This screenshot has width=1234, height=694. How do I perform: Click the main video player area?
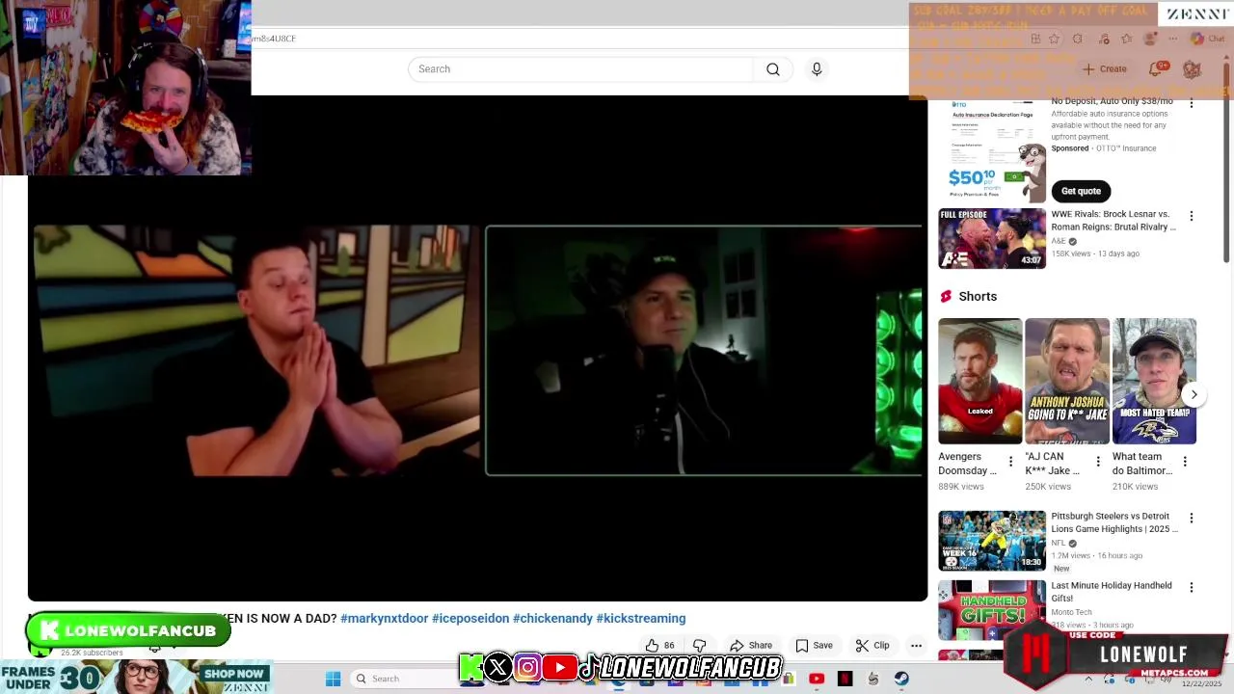pos(477,349)
